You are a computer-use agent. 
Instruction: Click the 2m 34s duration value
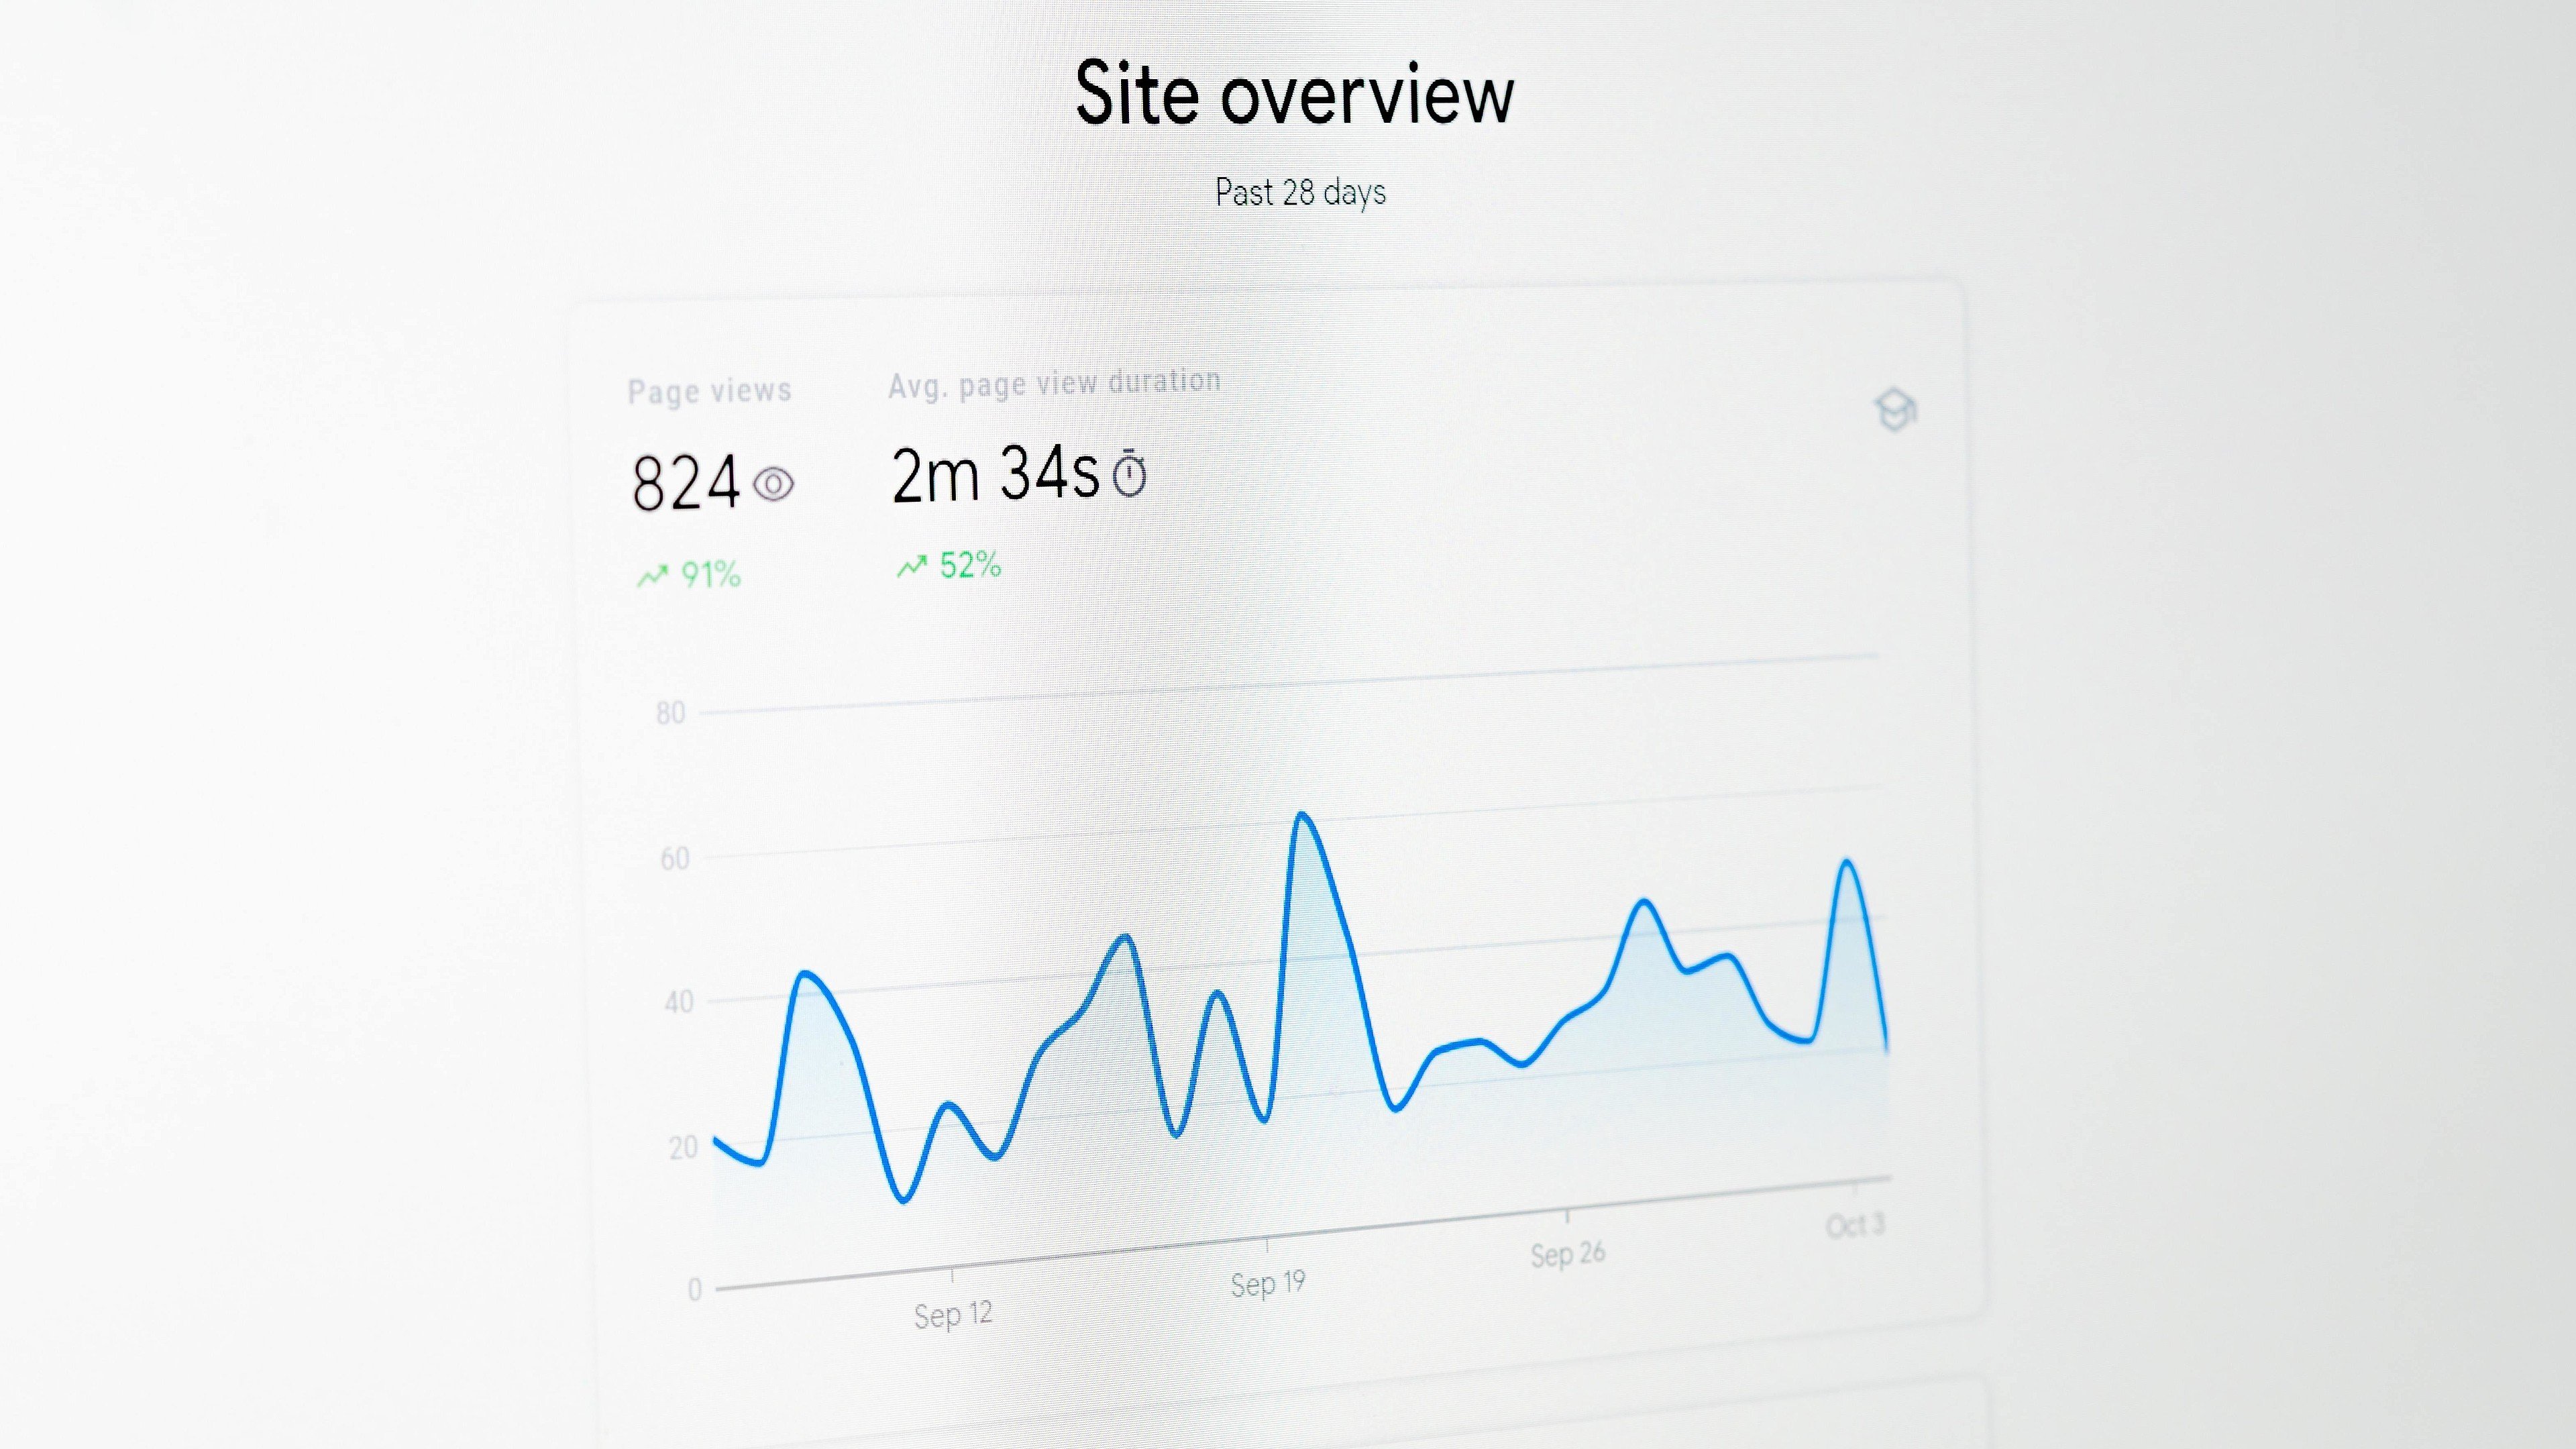point(995,473)
